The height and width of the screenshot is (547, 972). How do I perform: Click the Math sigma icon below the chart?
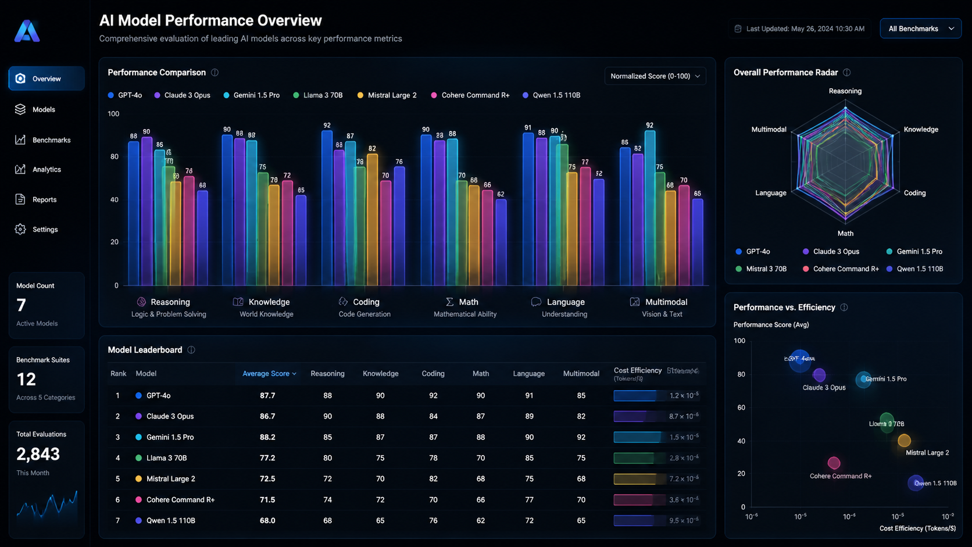point(449,302)
